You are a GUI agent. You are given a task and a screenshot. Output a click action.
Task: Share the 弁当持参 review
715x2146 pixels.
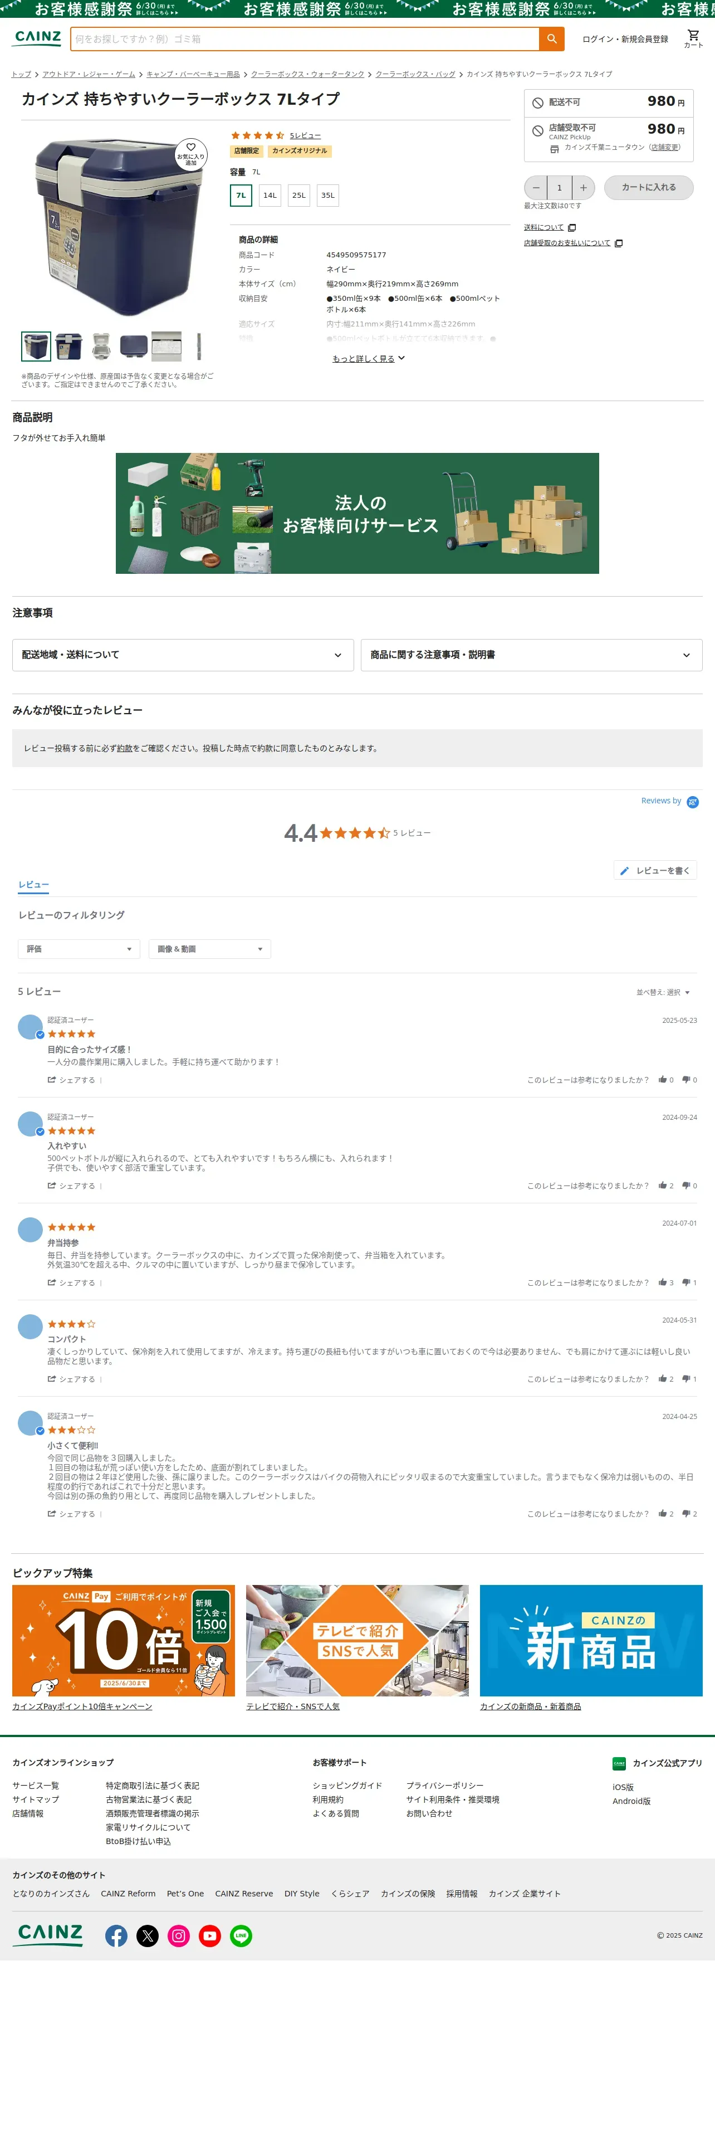point(72,1282)
